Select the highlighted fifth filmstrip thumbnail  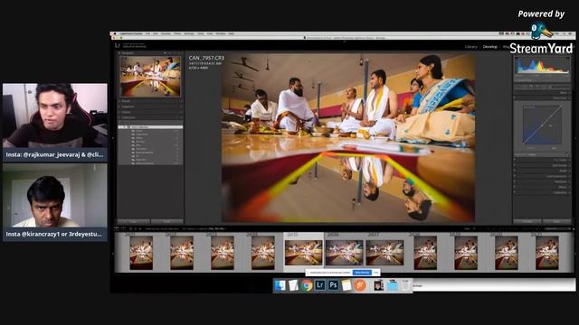(303, 253)
